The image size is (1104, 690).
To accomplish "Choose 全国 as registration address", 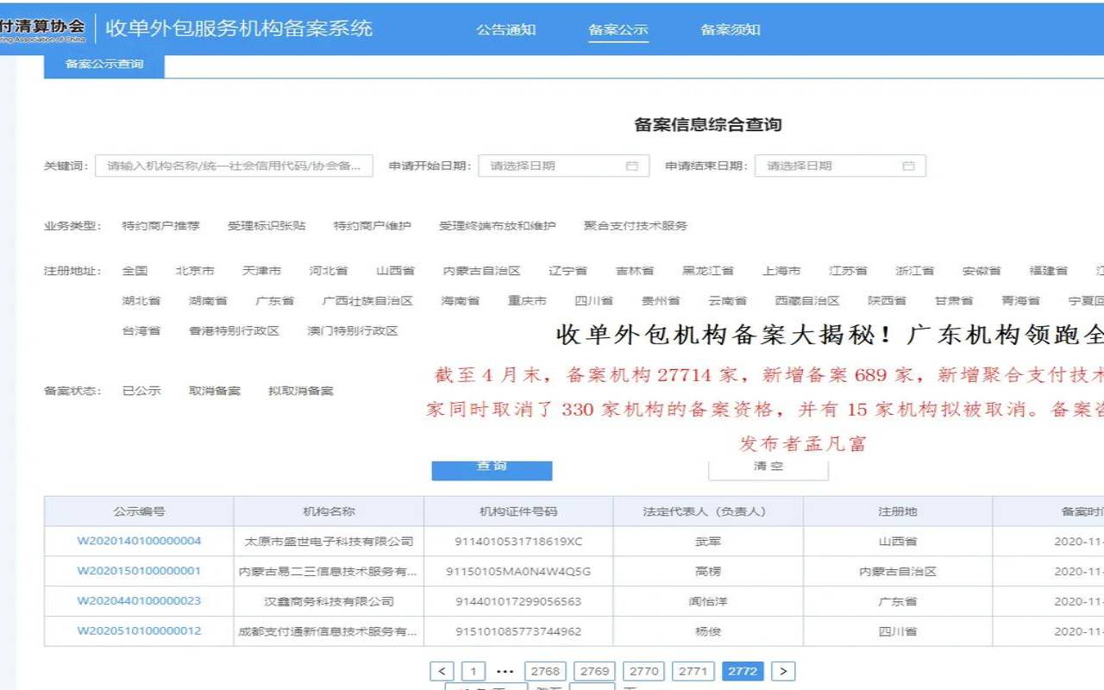I will [135, 271].
